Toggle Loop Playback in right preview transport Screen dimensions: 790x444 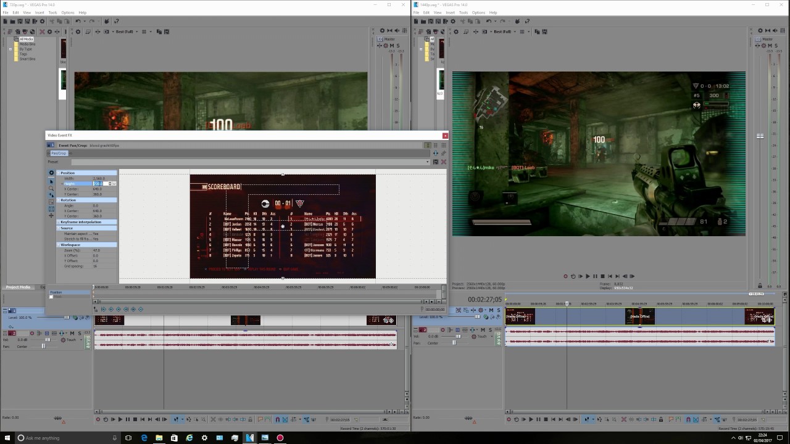point(573,276)
